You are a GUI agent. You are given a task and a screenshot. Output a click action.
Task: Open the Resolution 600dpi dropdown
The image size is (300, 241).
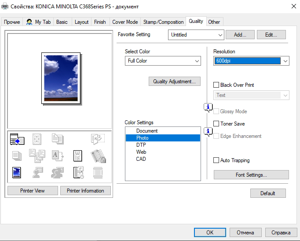tap(251, 61)
